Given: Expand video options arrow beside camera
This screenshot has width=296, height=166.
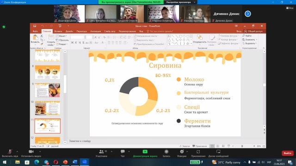Looking at the screenshot, I should (x=40, y=152).
